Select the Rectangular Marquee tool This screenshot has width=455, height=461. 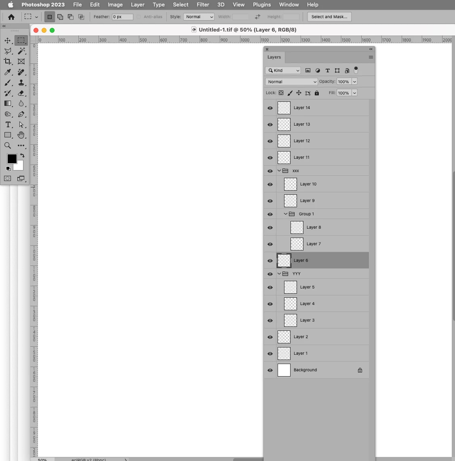point(21,40)
